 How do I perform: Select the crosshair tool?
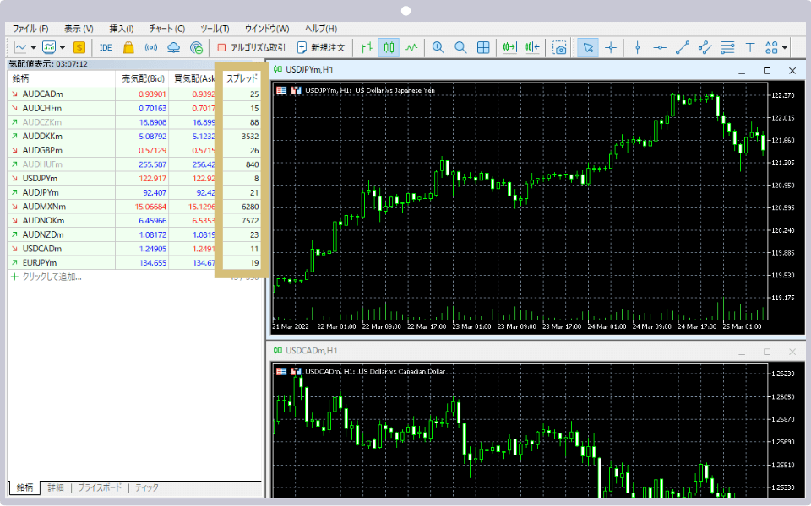click(611, 47)
